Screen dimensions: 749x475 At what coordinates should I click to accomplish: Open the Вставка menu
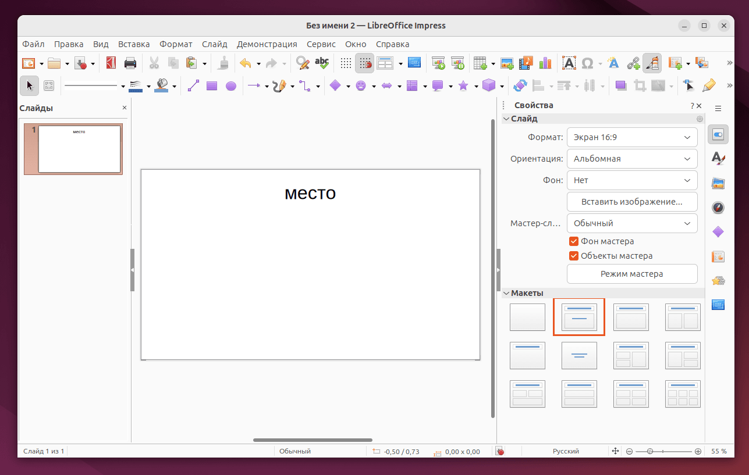click(134, 44)
